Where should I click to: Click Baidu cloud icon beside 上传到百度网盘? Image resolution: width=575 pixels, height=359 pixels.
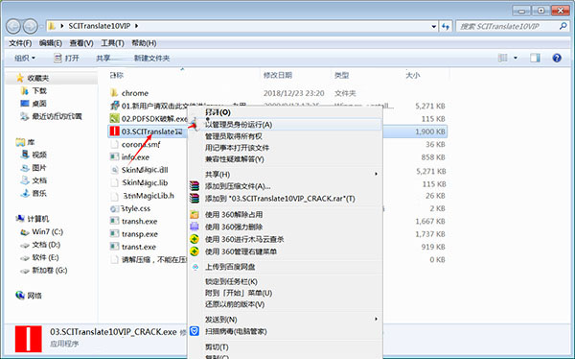[195, 267]
